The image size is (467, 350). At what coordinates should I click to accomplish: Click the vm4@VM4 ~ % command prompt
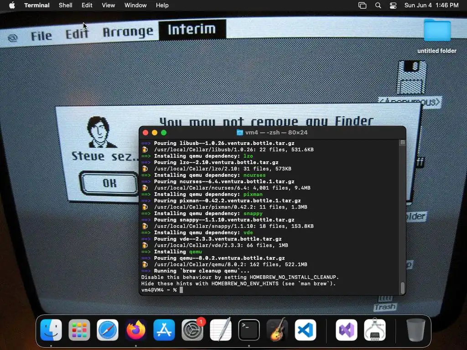pyautogui.click(x=159, y=290)
